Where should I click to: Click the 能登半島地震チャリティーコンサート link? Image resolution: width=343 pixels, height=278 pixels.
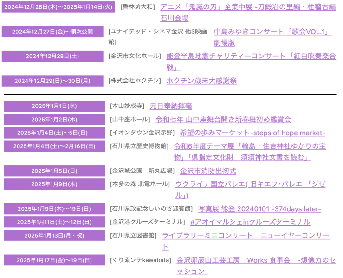coord(251,56)
